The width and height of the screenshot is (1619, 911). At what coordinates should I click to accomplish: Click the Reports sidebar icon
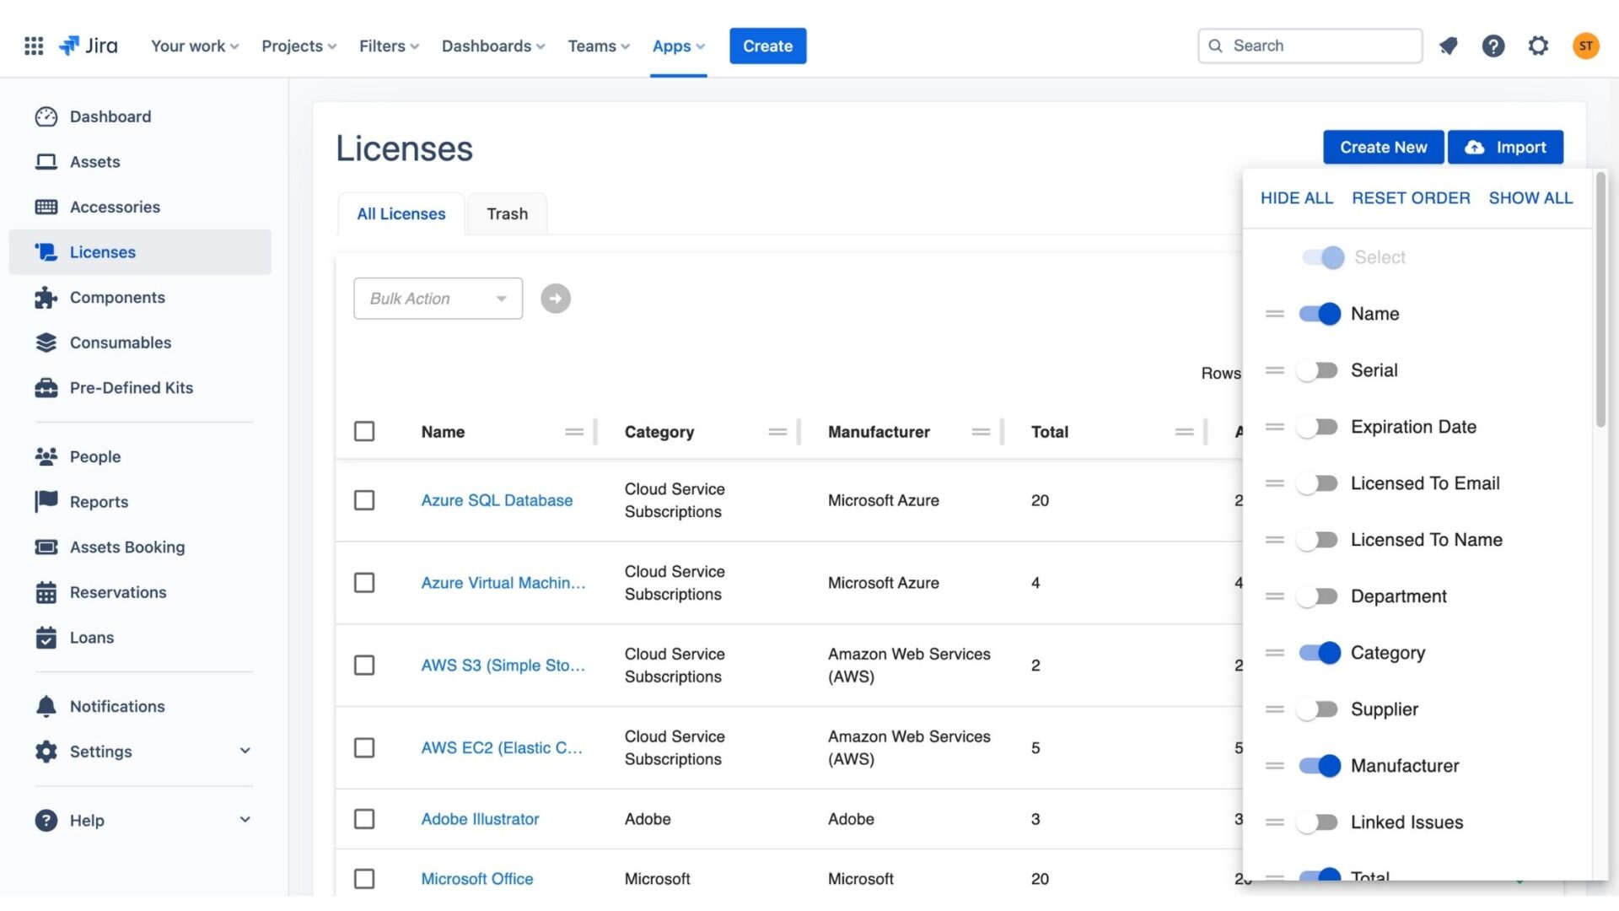[45, 502]
